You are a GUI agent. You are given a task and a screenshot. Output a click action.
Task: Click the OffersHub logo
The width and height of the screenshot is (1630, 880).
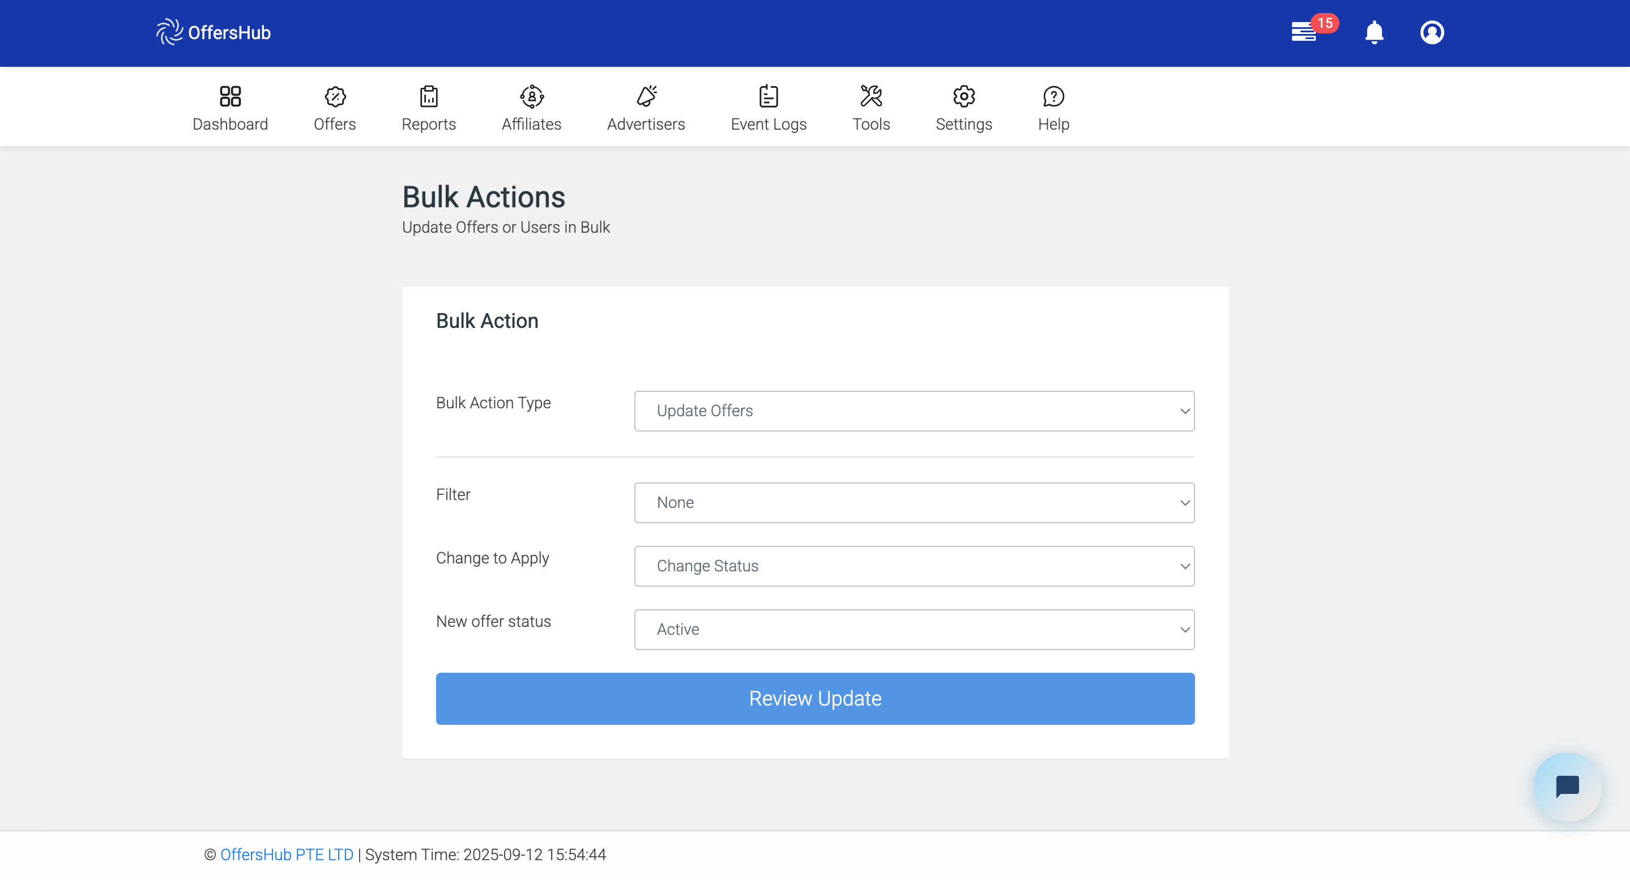coord(214,32)
